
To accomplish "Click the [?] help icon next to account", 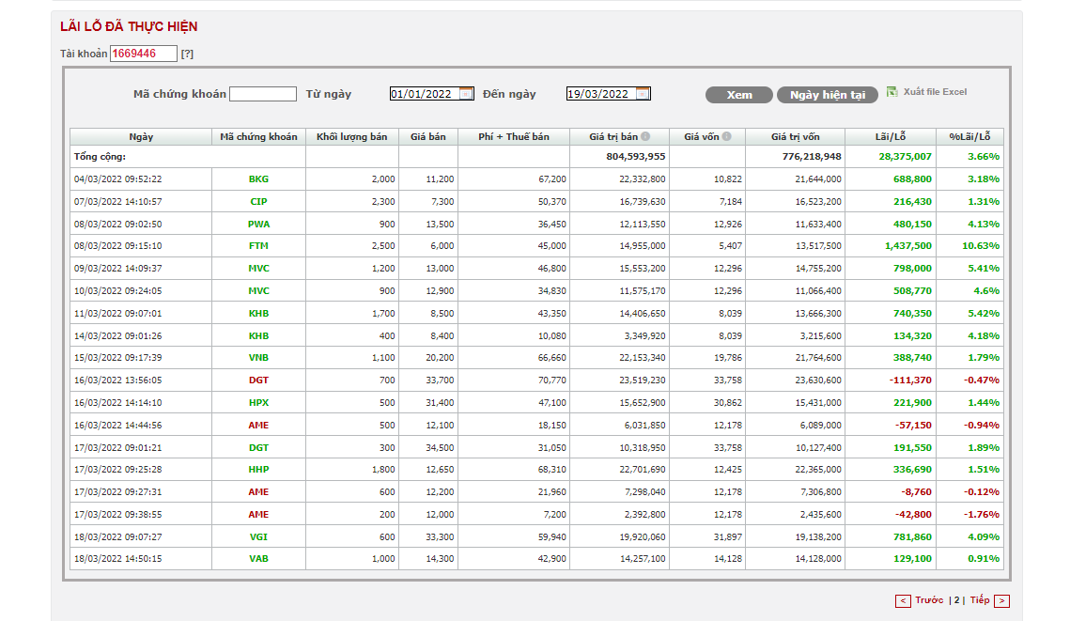I will [187, 54].
